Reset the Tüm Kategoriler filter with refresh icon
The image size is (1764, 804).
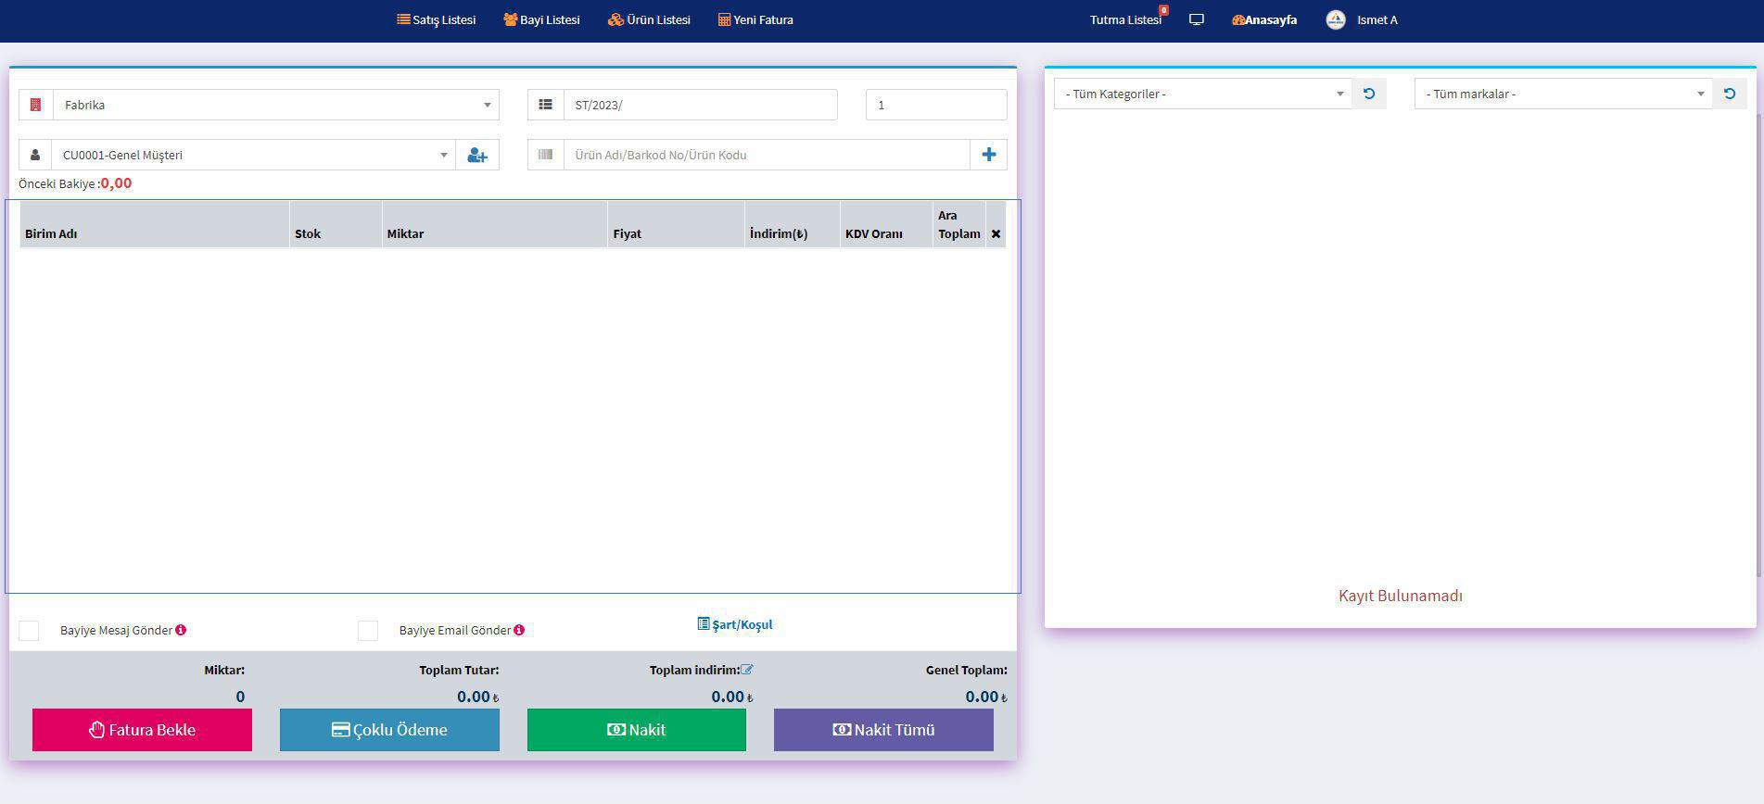coord(1368,94)
